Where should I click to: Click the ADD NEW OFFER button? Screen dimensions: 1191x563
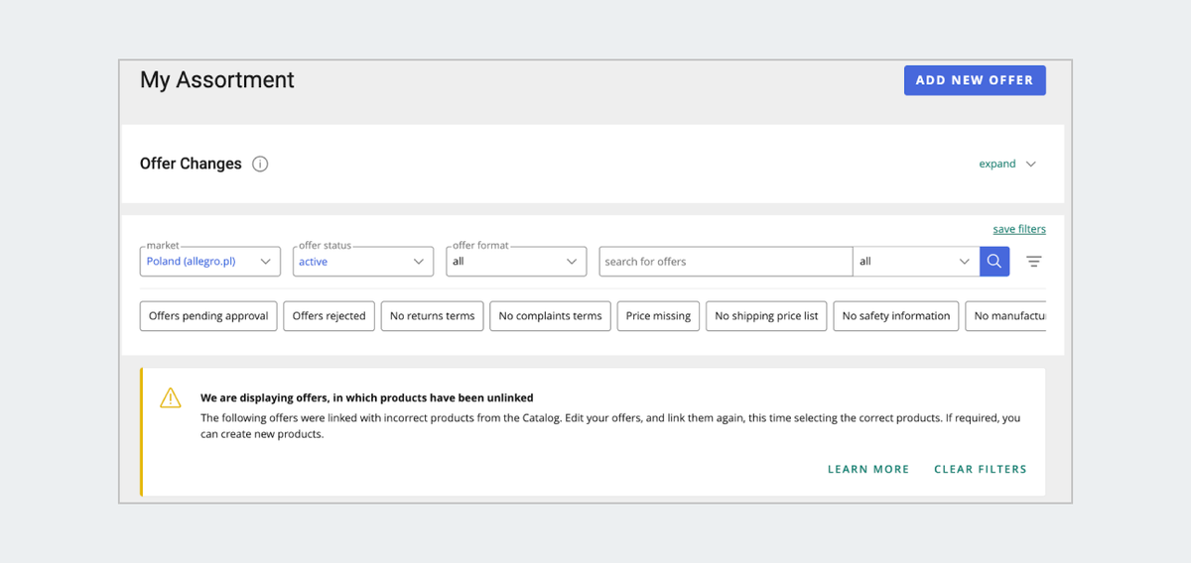[x=975, y=80]
